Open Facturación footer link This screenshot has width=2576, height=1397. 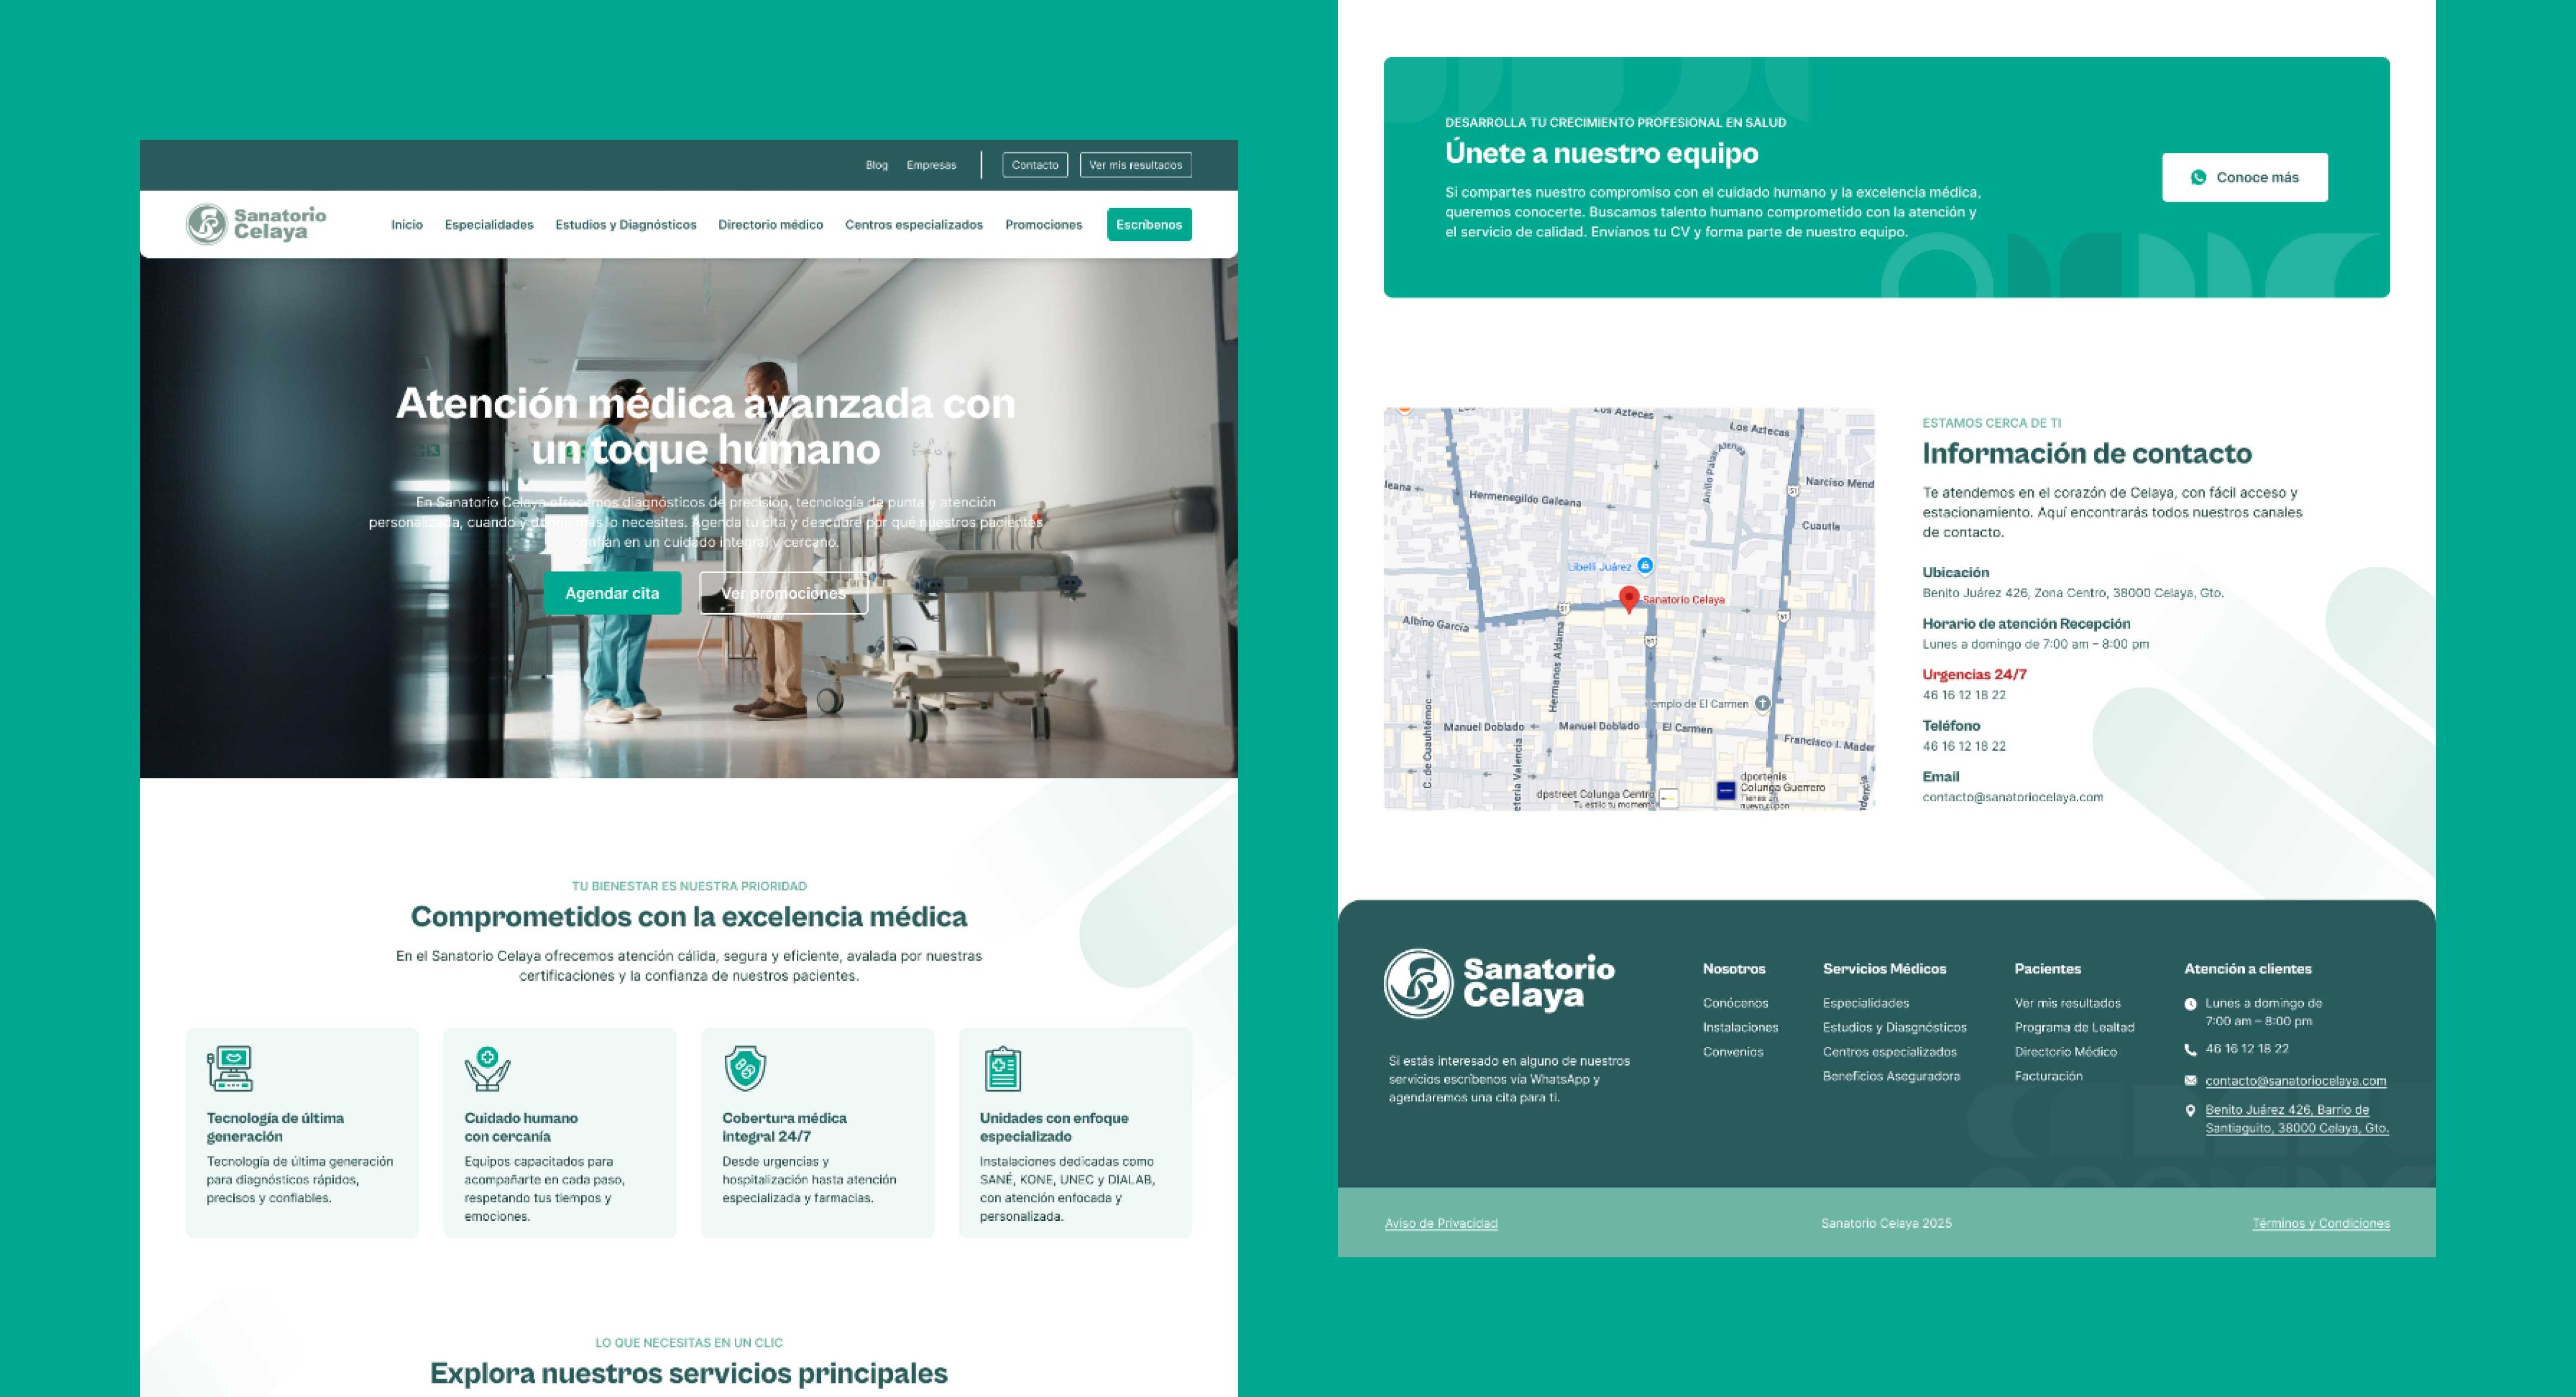tap(2048, 1076)
